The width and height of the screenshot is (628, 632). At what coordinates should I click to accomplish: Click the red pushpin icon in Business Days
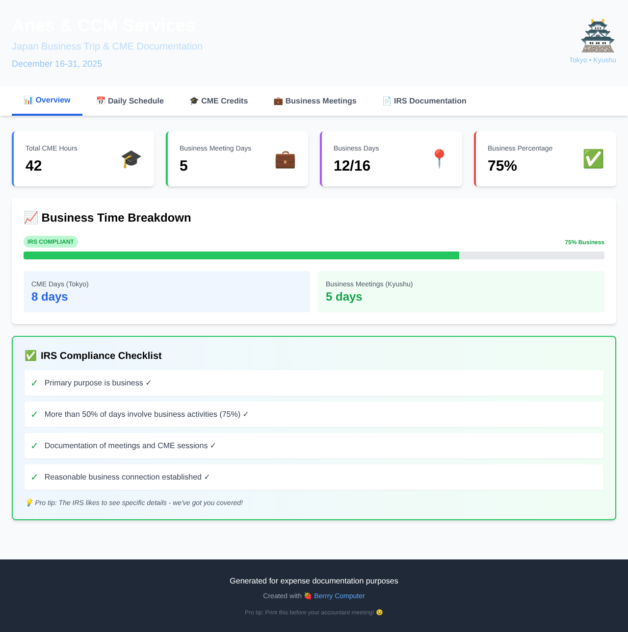439,159
